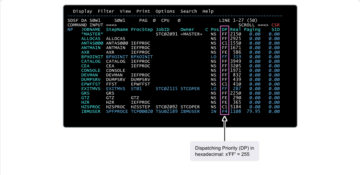
Task: Open the Help menu
Action: 208,11
